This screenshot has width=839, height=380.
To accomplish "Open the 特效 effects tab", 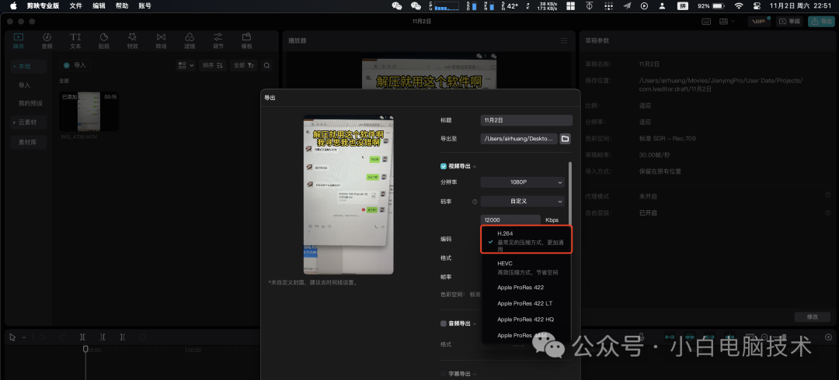I will [x=132, y=40].
